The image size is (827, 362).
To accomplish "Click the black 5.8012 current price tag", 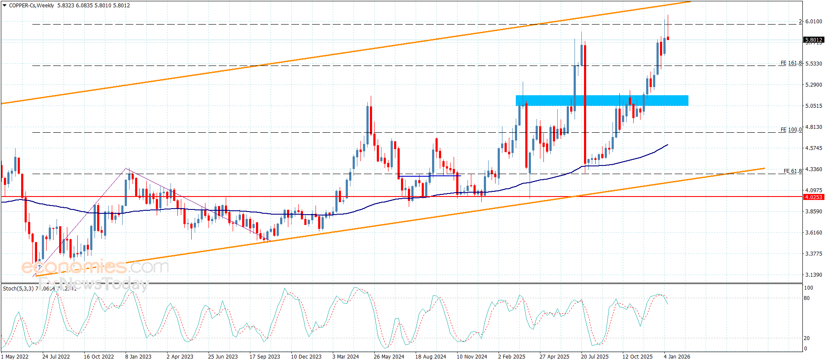I will click(814, 40).
